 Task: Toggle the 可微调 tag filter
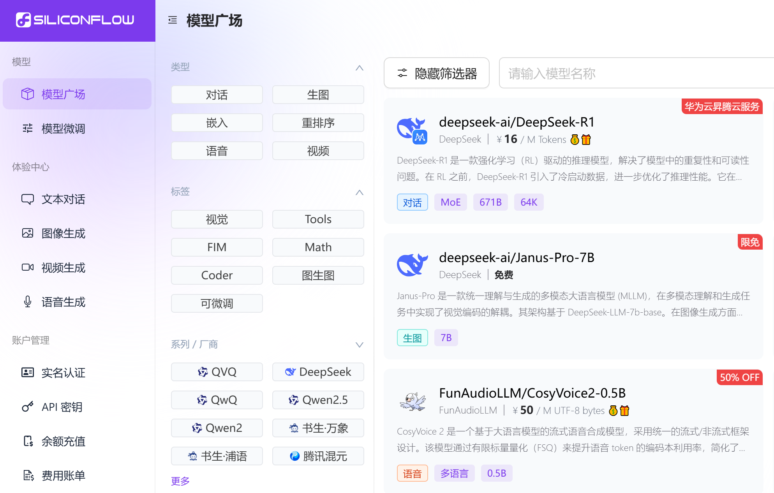point(217,303)
